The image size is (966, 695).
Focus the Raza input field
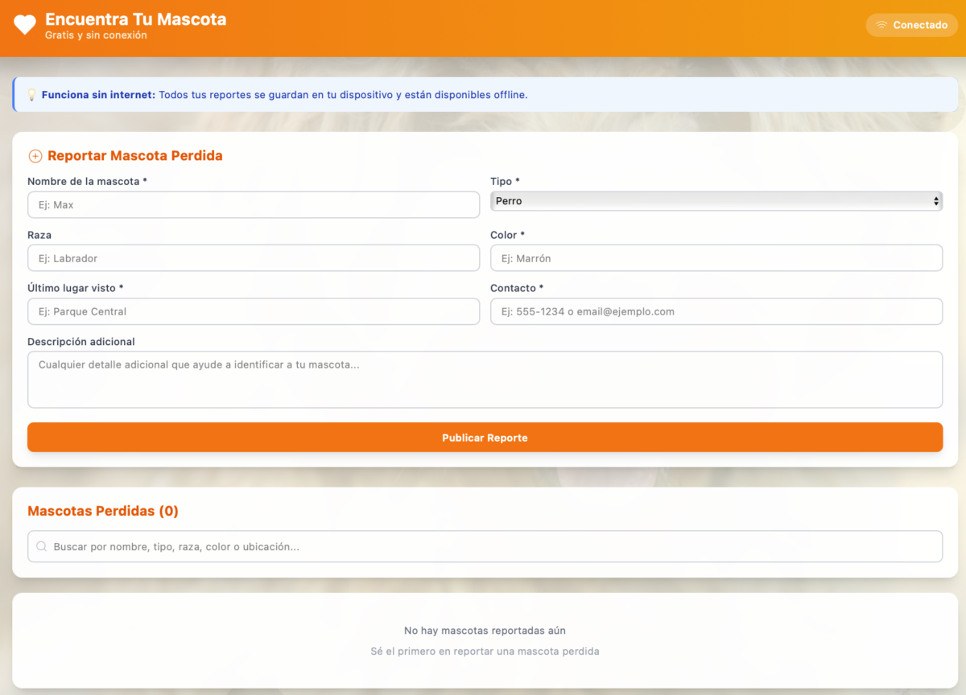pyautogui.click(x=254, y=258)
